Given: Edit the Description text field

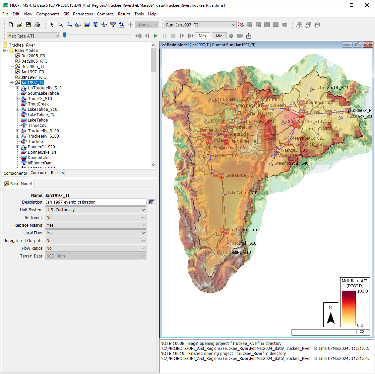Looking at the screenshot, I should click(x=96, y=202).
